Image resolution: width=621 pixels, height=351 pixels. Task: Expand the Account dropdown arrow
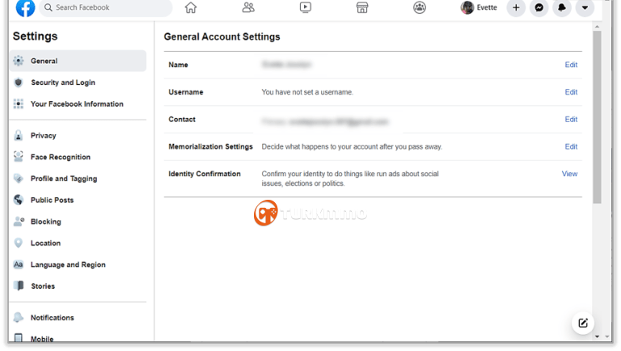(585, 7)
